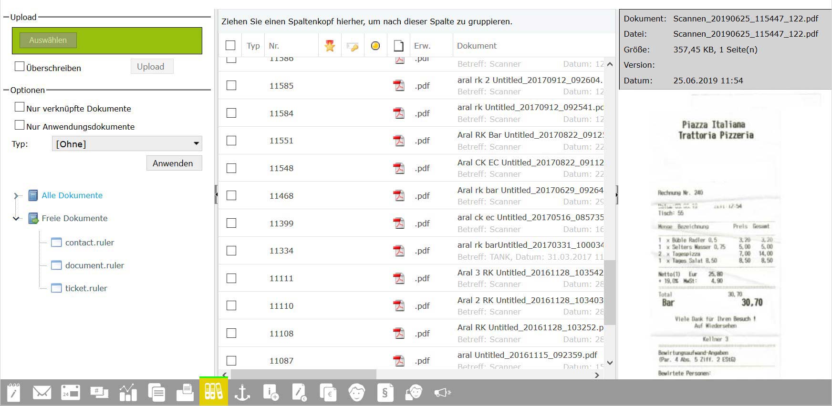Open the megaphone icon
Viewport: 832px width, 406px height.
click(x=443, y=393)
